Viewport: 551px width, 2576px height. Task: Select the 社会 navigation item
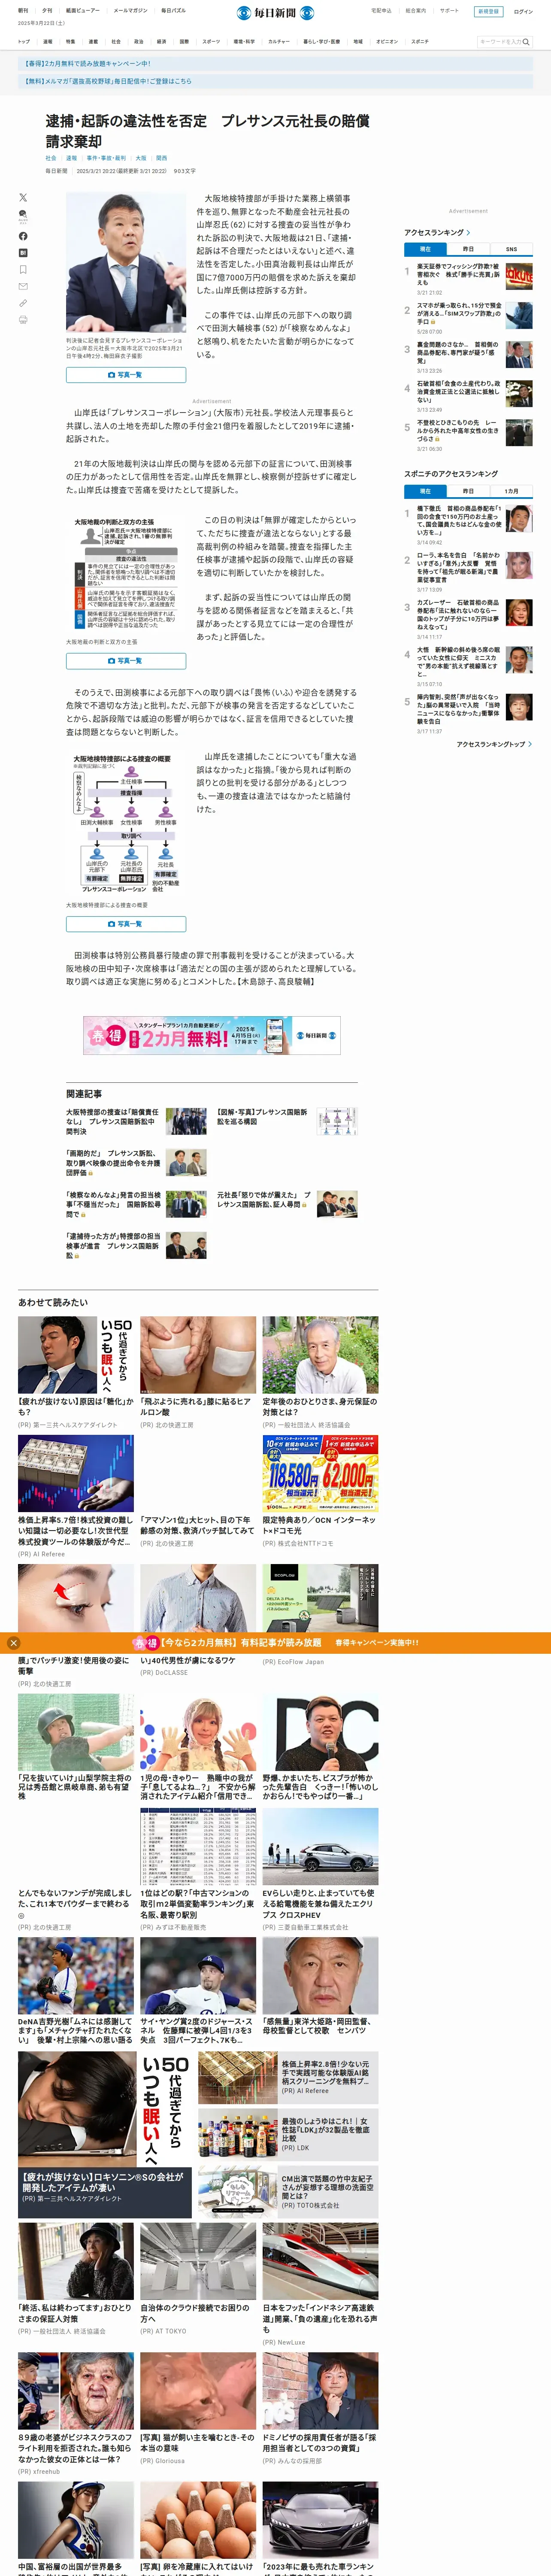(116, 42)
